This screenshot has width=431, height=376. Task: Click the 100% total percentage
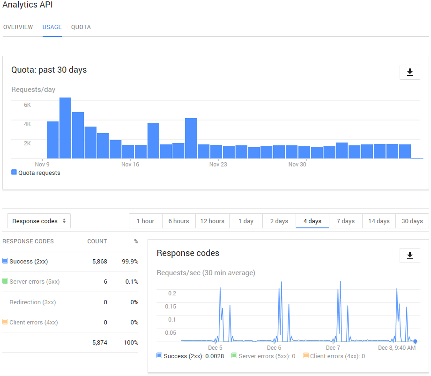(x=131, y=342)
